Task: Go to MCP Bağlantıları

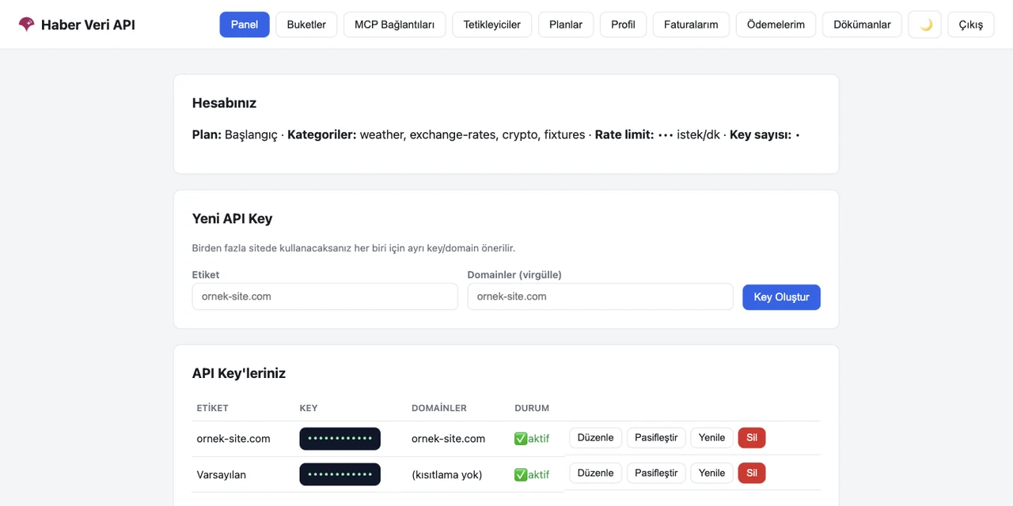Action: point(395,25)
